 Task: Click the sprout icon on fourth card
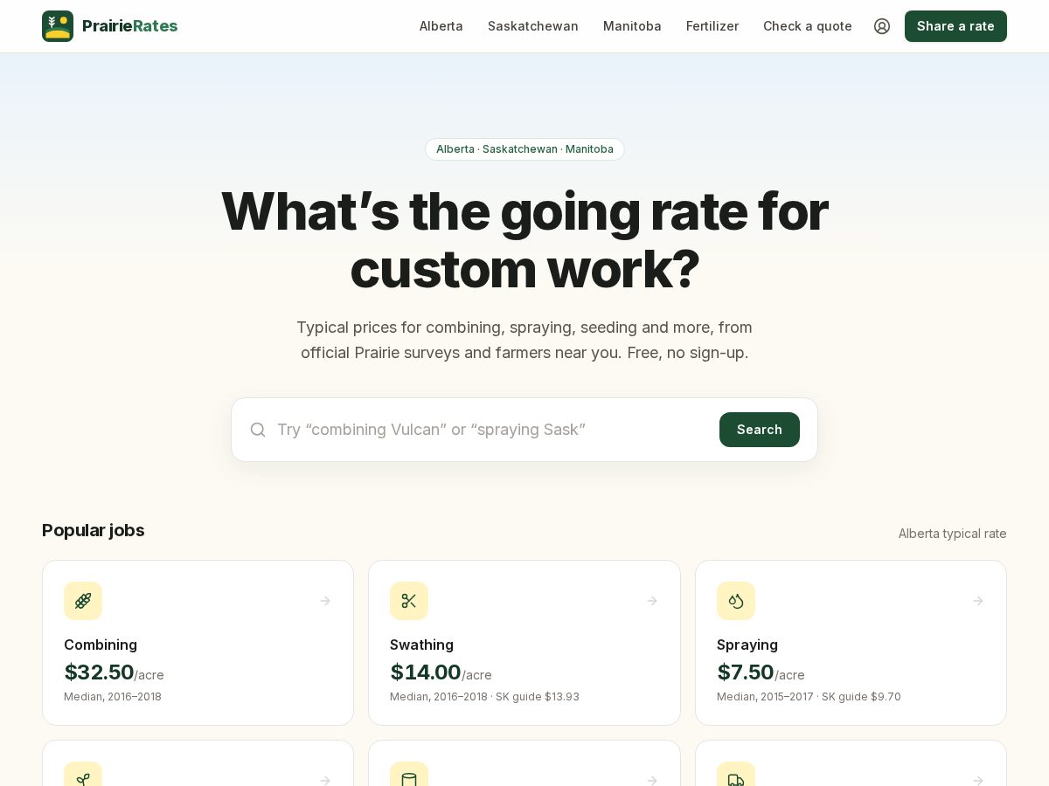pyautogui.click(x=83, y=774)
